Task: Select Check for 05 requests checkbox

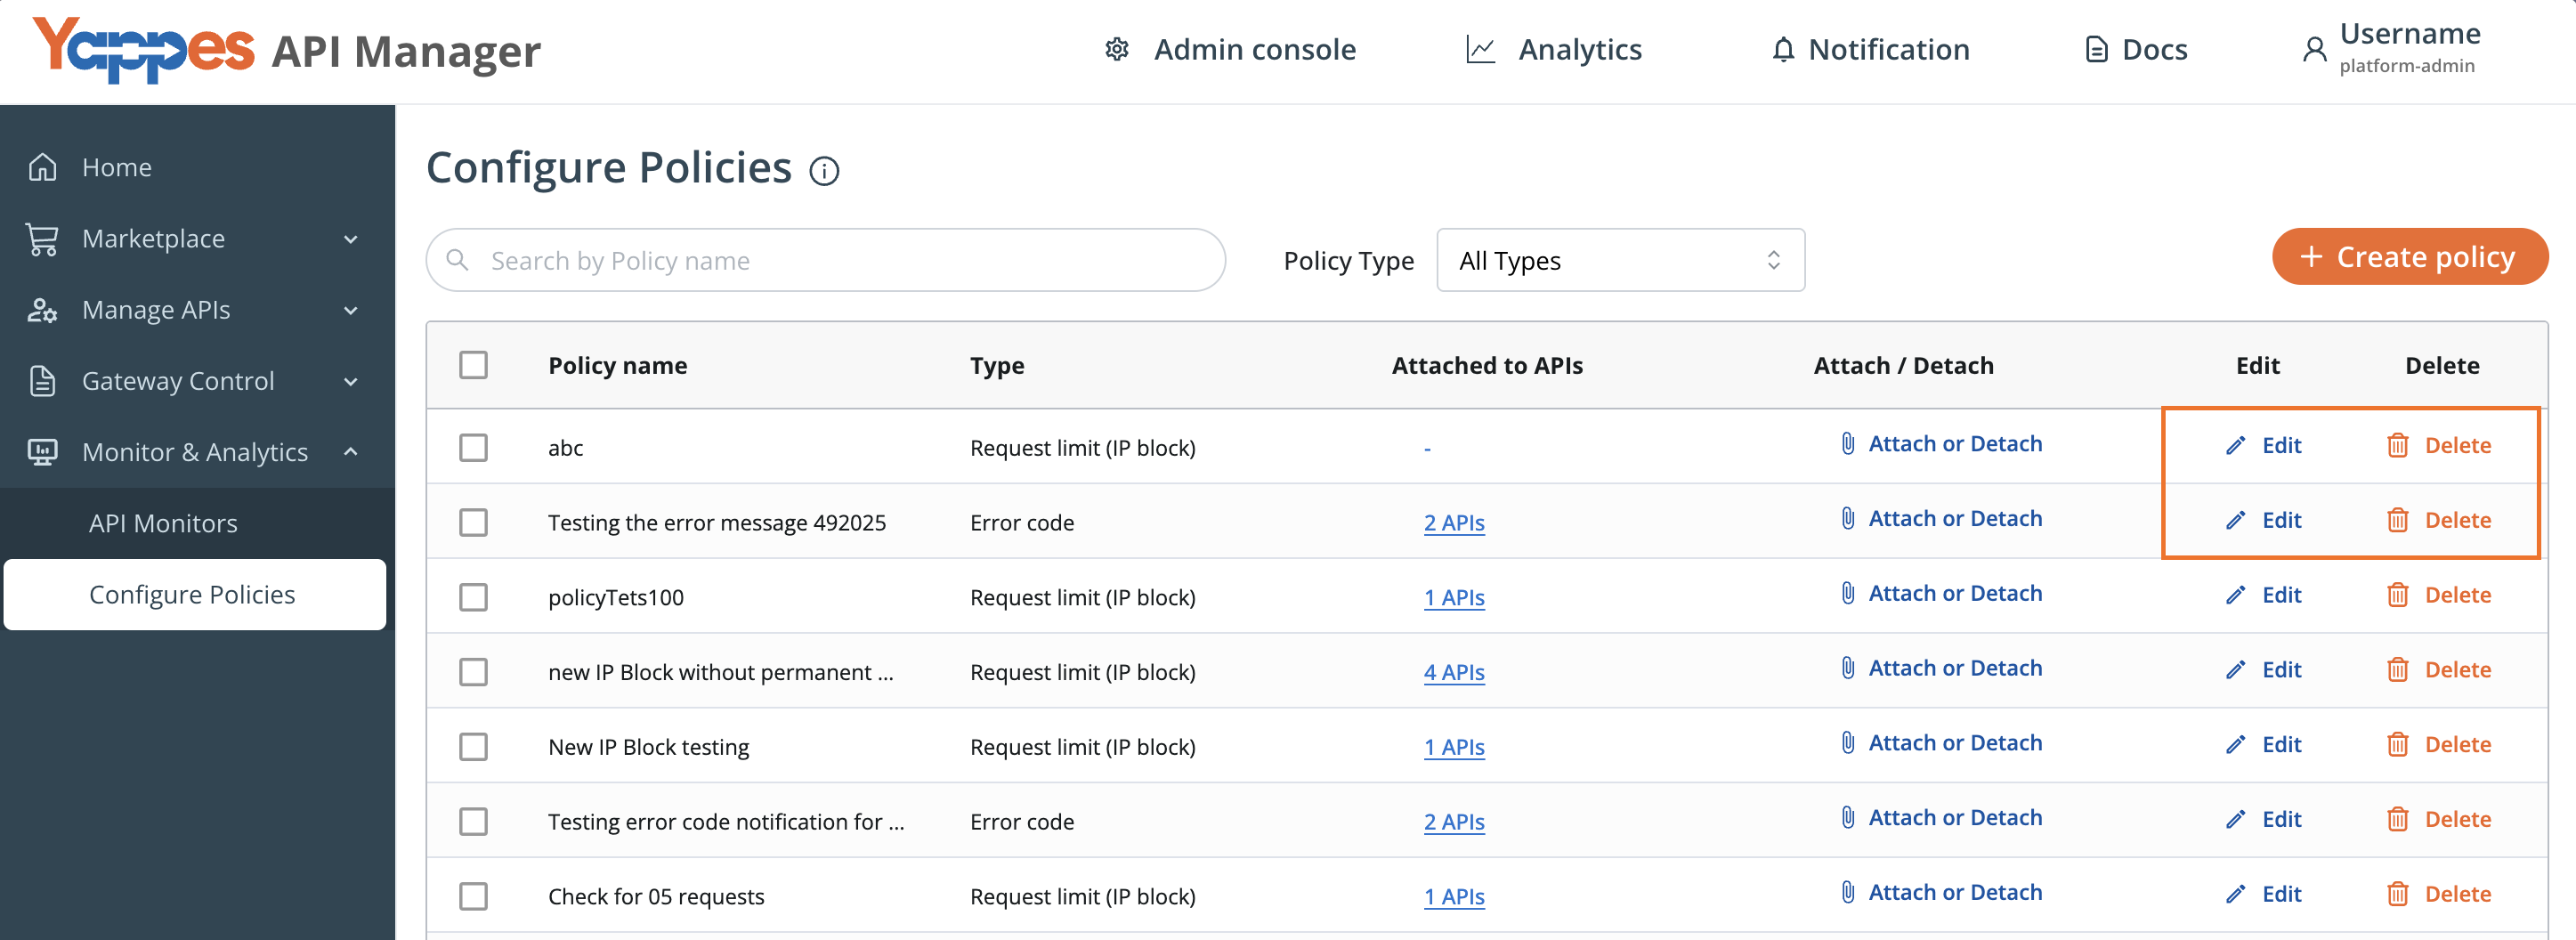Action: tap(474, 896)
